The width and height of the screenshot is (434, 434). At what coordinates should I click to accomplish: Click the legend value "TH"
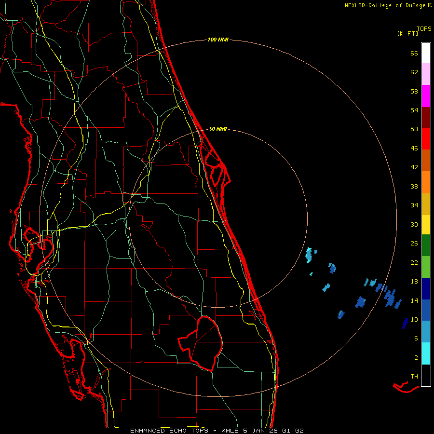coord(414,377)
